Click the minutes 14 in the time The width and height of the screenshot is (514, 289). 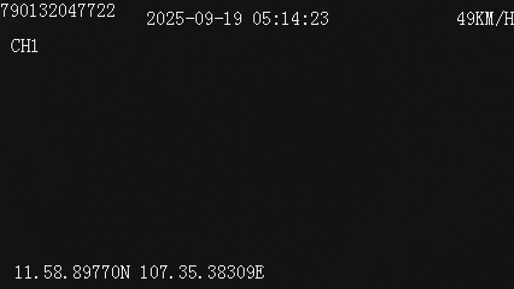291,19
